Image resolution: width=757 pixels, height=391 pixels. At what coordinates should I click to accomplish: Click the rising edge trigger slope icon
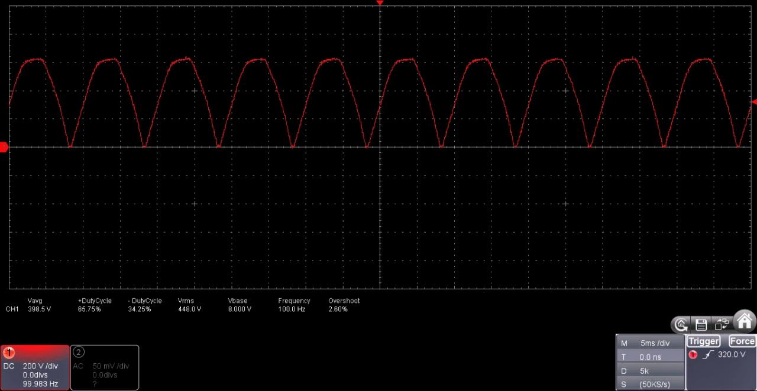pos(708,354)
